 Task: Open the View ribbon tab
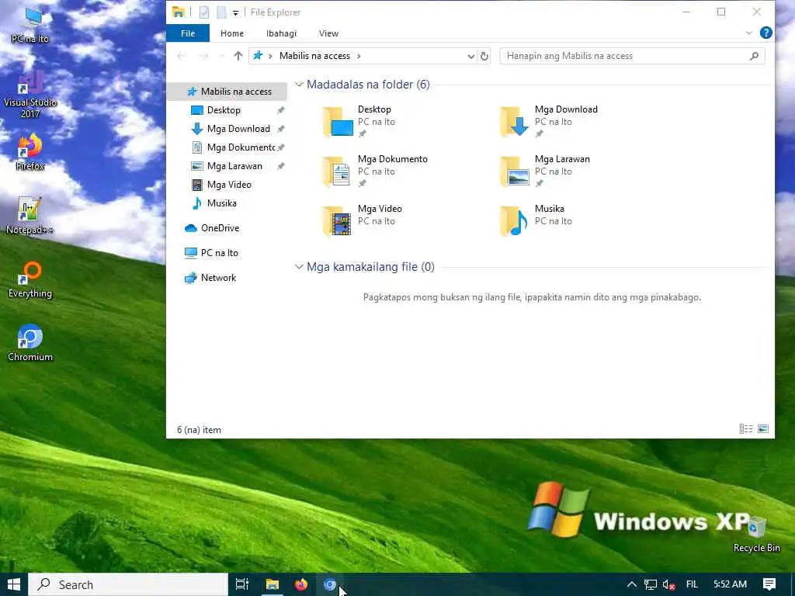coord(328,33)
